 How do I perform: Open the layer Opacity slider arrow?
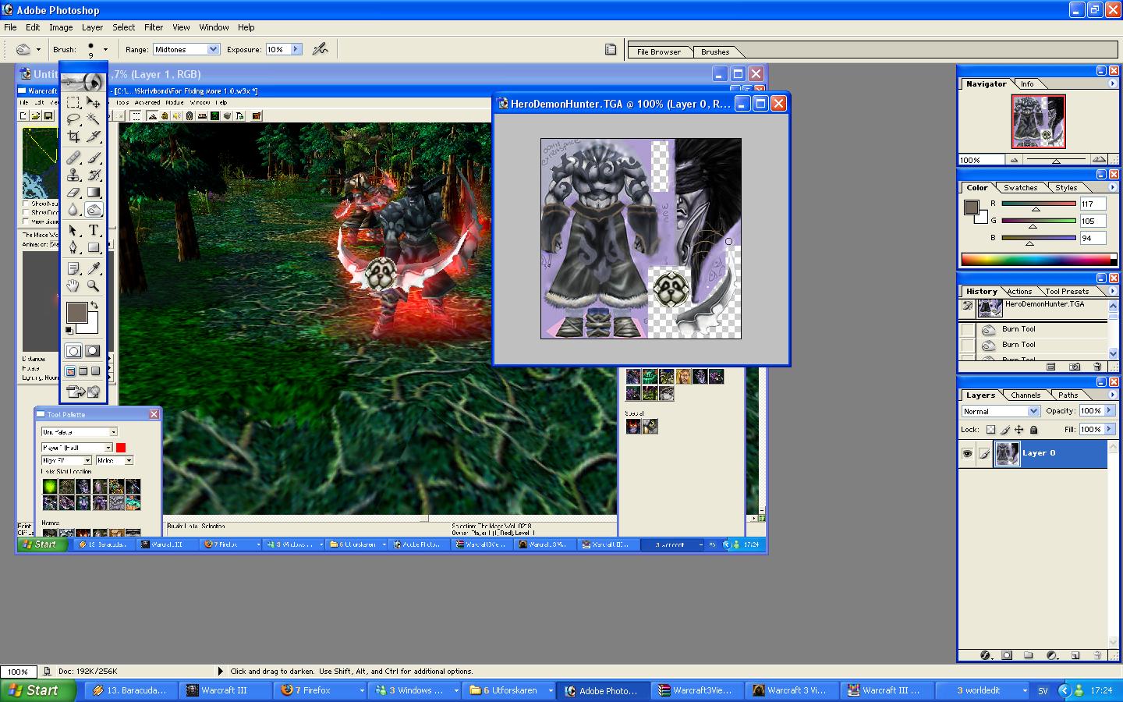coord(1110,411)
